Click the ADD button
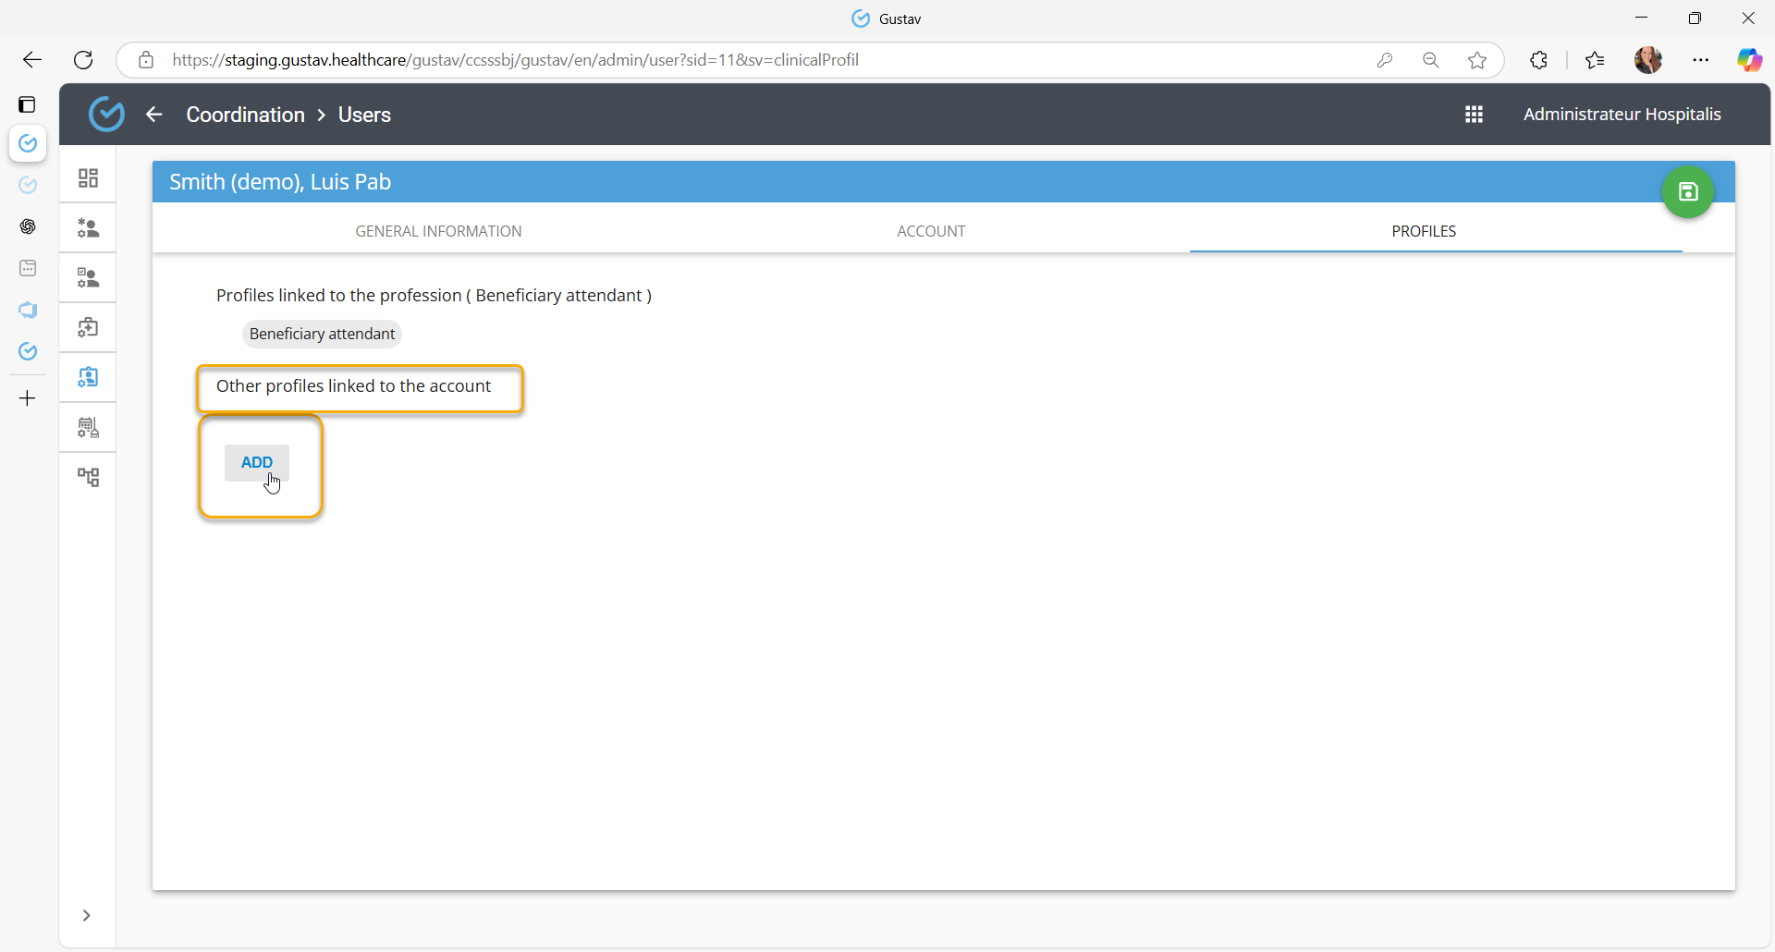The image size is (1775, 952). click(x=257, y=462)
